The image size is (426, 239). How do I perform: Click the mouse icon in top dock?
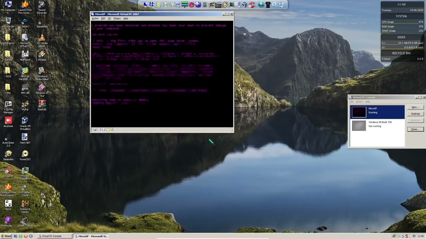point(205,5)
